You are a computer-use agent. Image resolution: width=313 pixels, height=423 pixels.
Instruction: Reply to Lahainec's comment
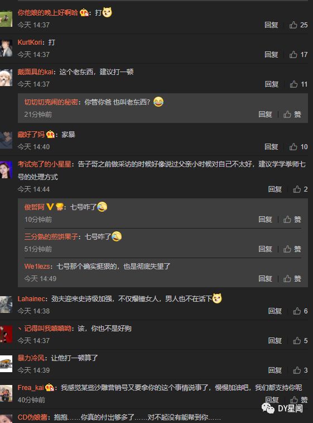275,311
